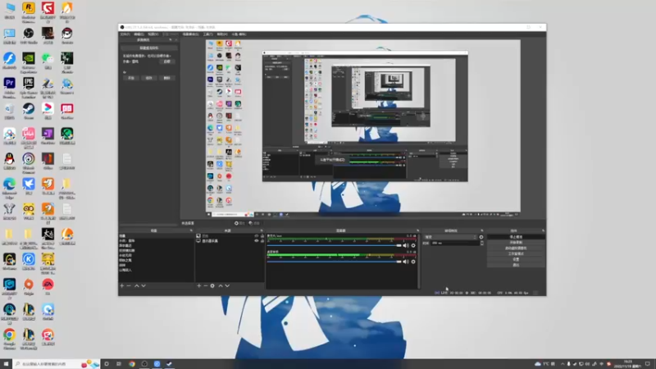This screenshot has height=369, width=656.
Task: Select the display capture source row
Action: pyautogui.click(x=230, y=241)
